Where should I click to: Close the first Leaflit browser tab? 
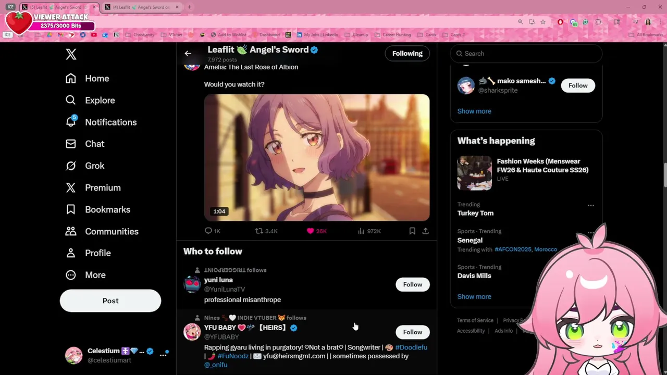coord(94,7)
